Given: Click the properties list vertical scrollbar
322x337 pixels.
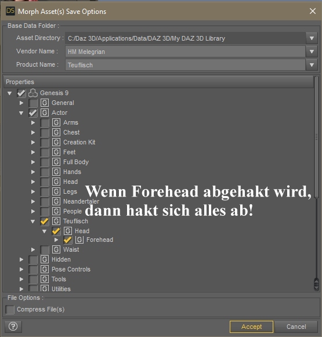Looking at the screenshot, I should (x=316, y=137).
